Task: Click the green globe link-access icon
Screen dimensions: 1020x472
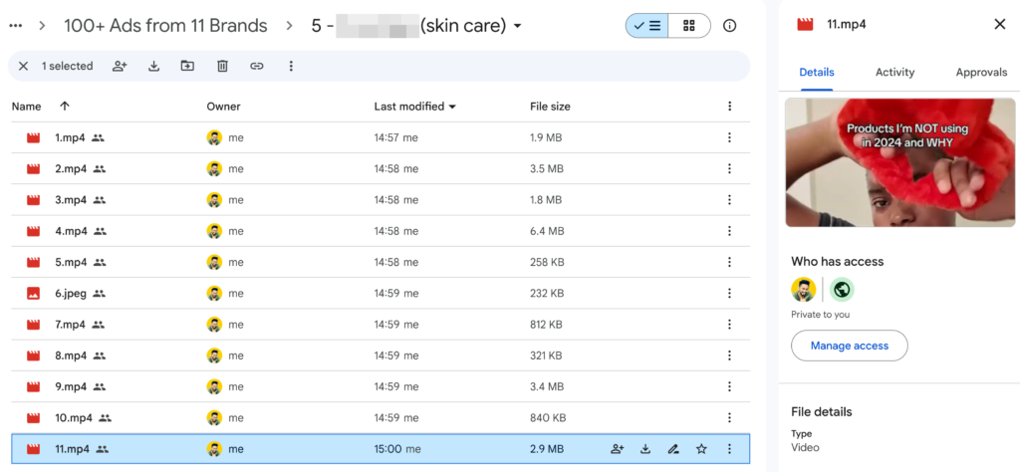Action: pyautogui.click(x=842, y=290)
